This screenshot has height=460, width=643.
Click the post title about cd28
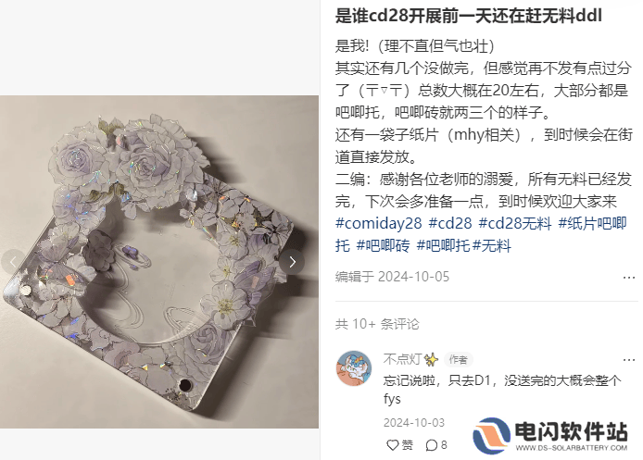click(469, 16)
